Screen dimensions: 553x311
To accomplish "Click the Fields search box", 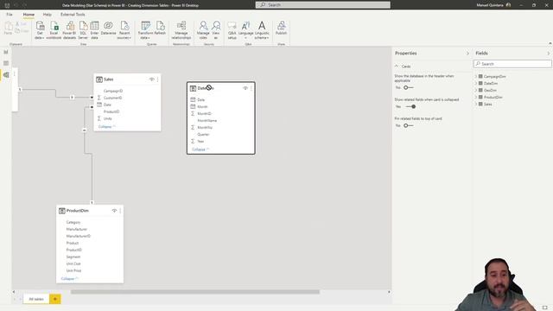I will [x=512, y=64].
